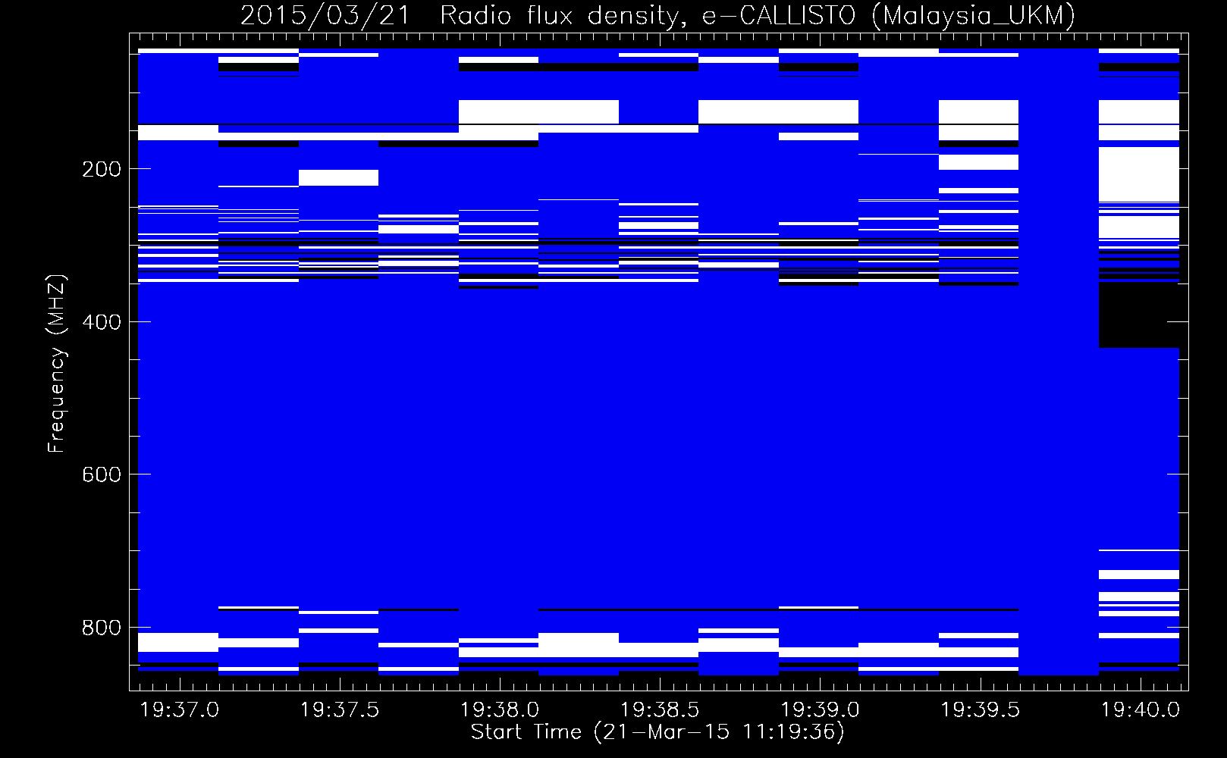The height and width of the screenshot is (758, 1227).
Task: Click the large black block in the last time column
Action: coord(1139,315)
